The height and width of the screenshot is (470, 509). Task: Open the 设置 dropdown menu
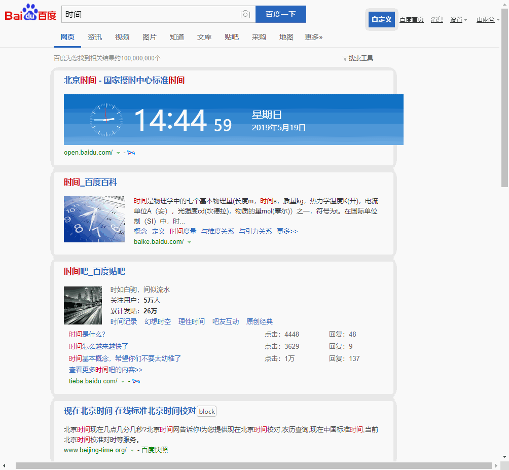(459, 20)
